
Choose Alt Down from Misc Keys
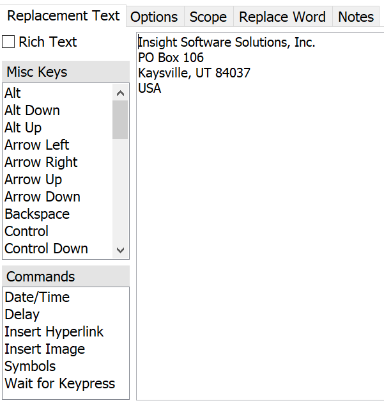pos(32,111)
